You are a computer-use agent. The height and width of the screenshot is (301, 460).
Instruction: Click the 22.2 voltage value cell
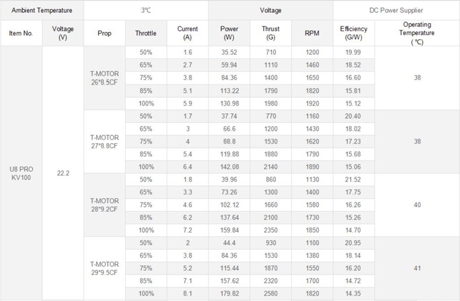pos(63,173)
